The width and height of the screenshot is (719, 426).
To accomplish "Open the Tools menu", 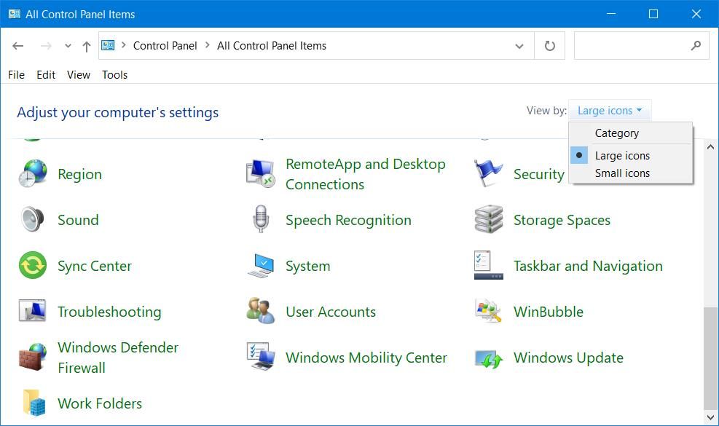I will click(114, 74).
